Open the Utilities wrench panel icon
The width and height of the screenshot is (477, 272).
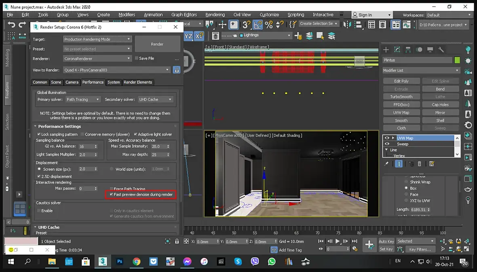coord(441,50)
